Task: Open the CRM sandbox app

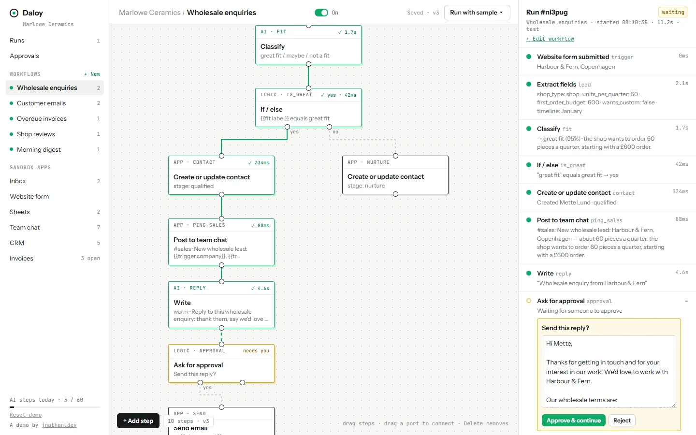Action: (55, 243)
